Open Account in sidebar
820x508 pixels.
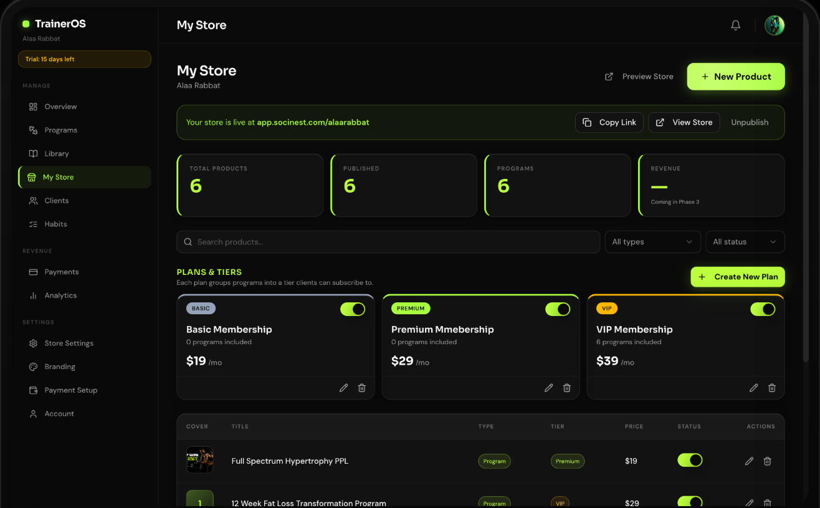click(x=84, y=413)
